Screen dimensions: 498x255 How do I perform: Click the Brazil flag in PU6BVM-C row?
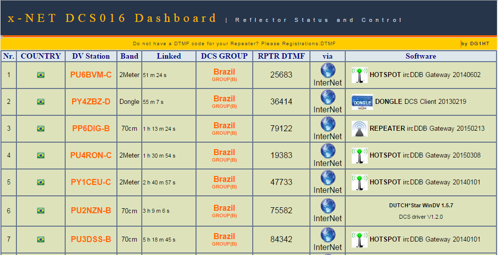click(41, 75)
